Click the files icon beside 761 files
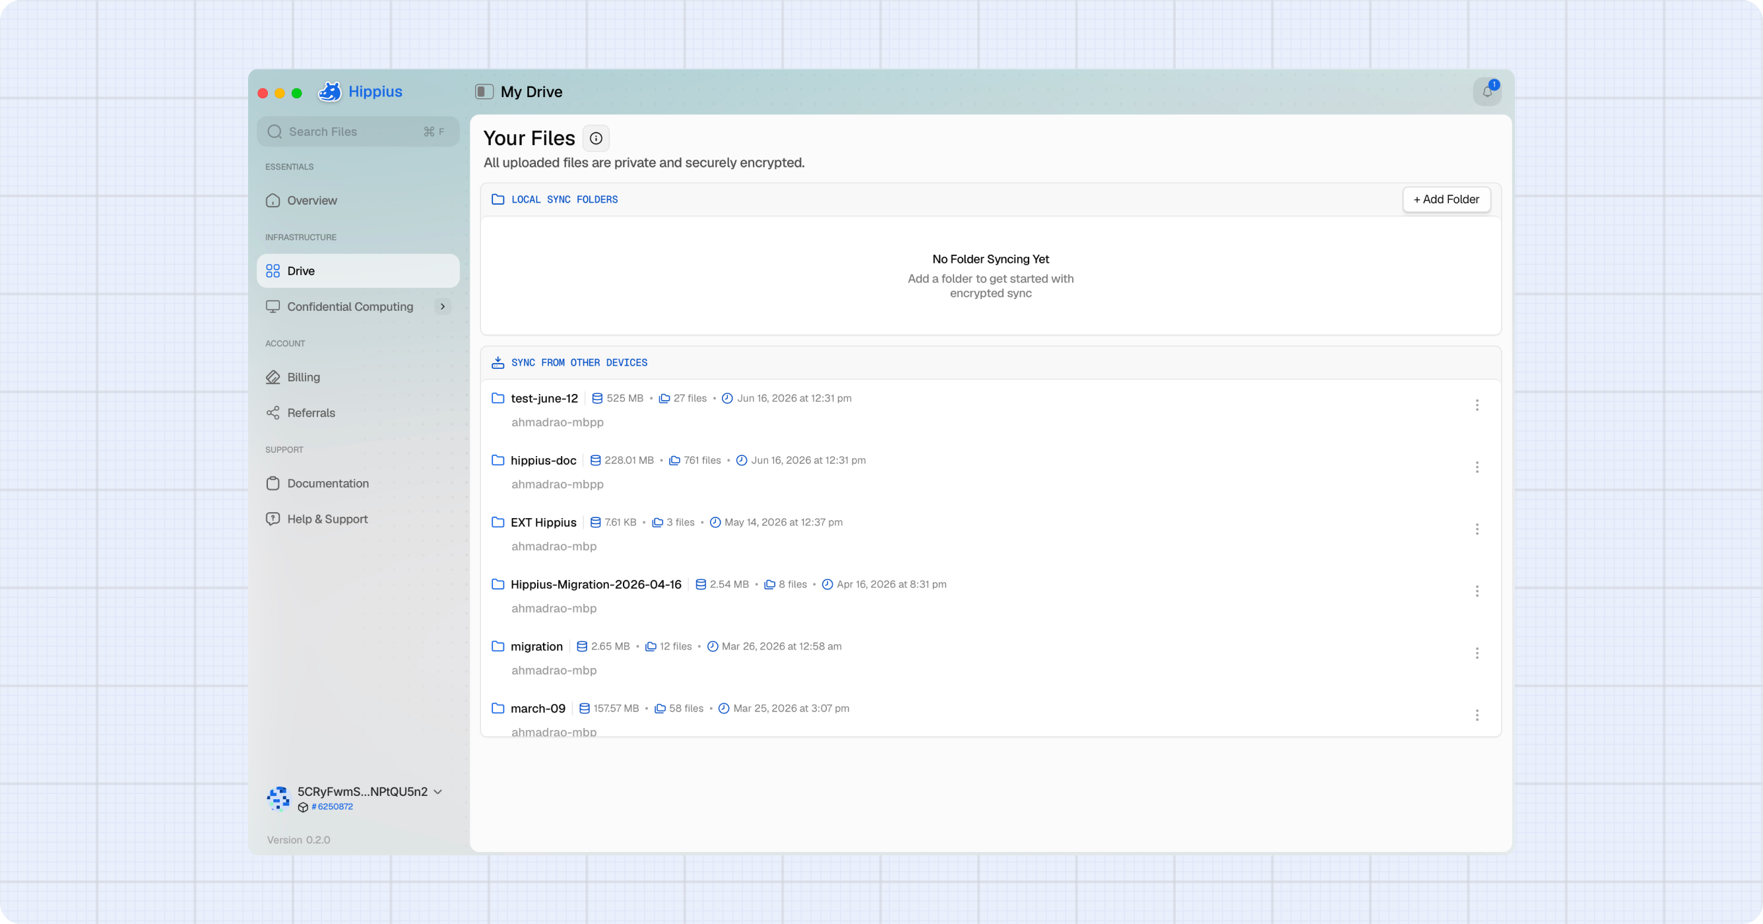 tap(674, 461)
